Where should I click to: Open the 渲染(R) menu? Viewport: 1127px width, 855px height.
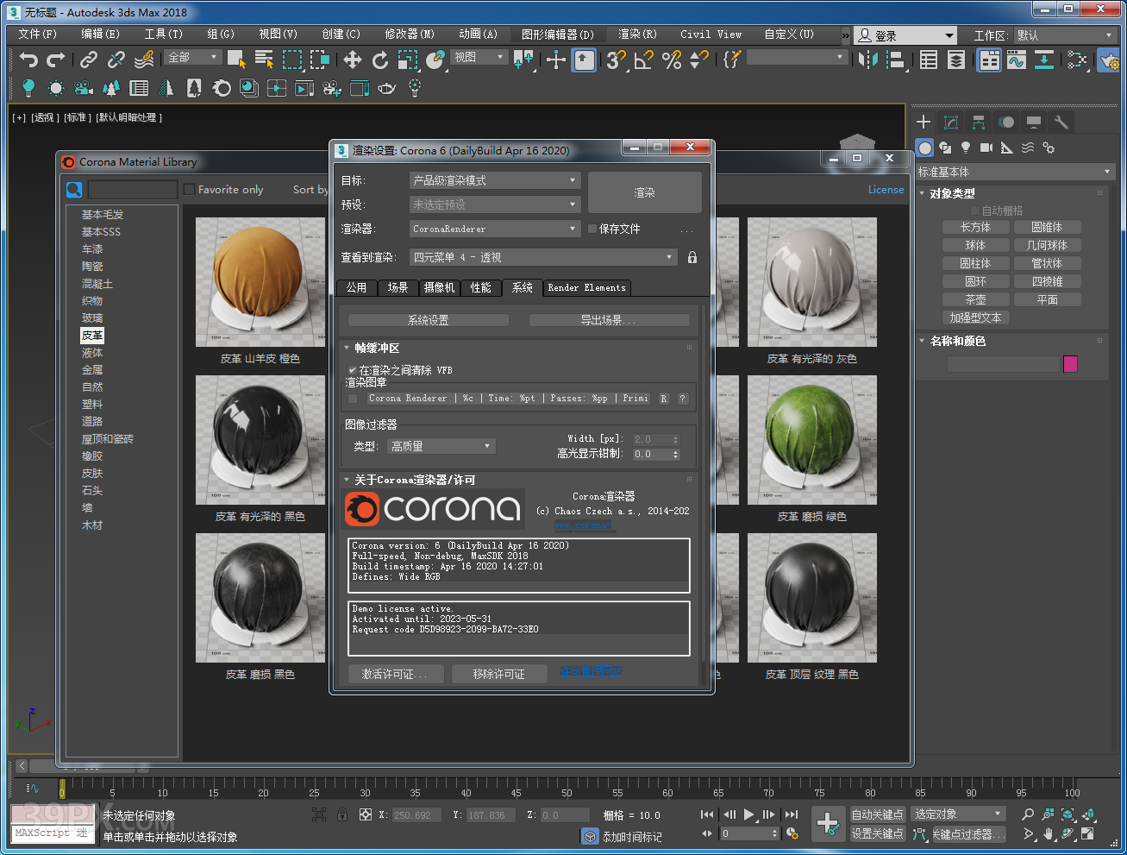point(637,35)
